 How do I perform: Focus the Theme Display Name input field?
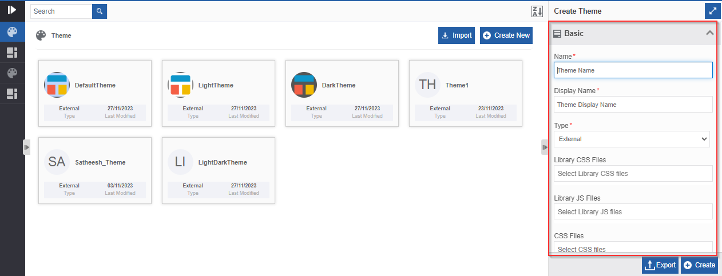tap(633, 105)
